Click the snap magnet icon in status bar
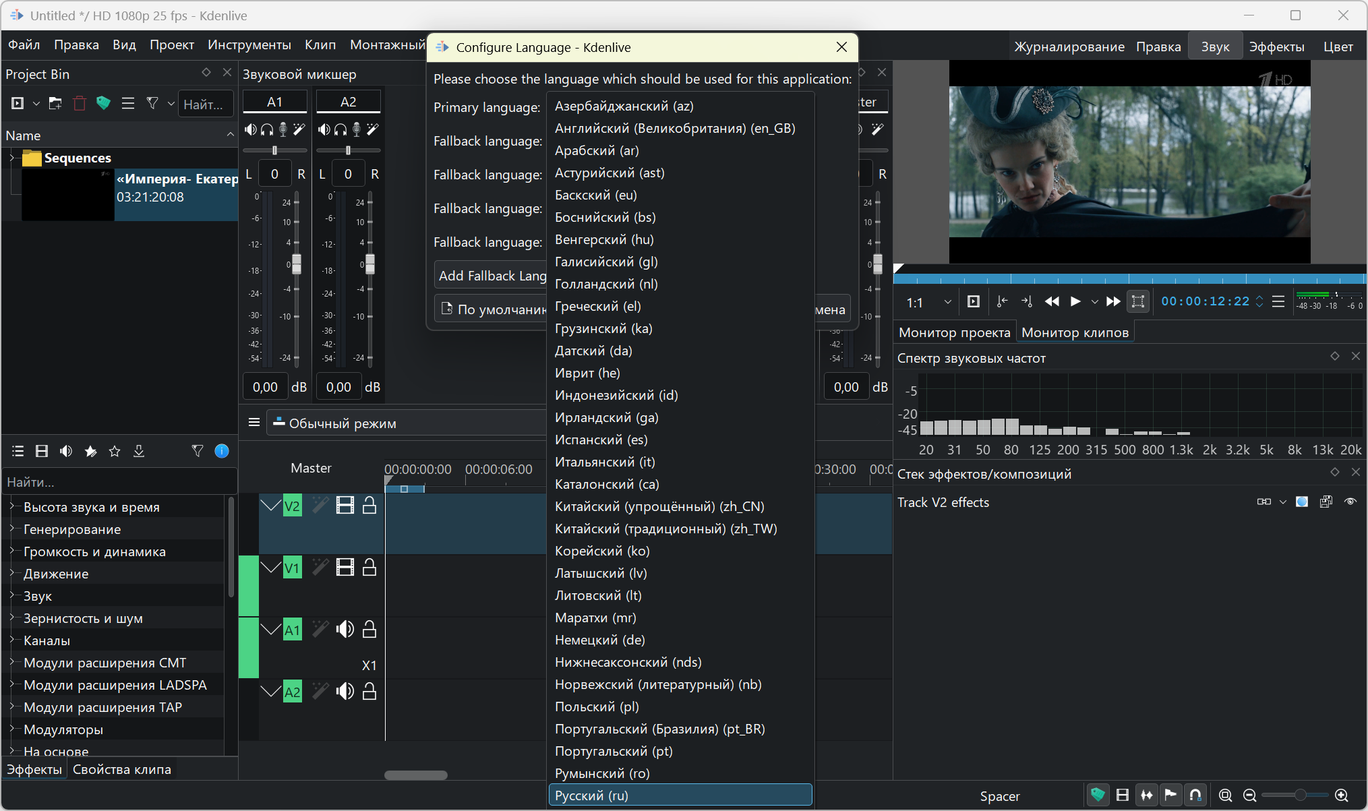The height and width of the screenshot is (811, 1368). pyautogui.click(x=1195, y=795)
